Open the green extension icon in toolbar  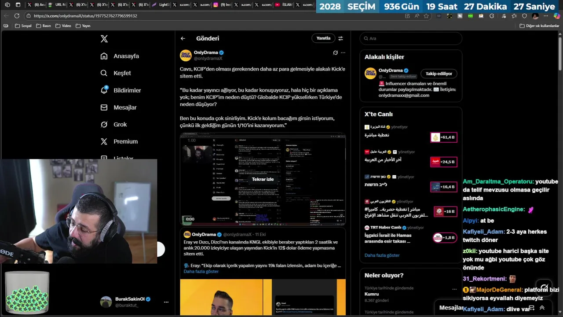[471, 16]
